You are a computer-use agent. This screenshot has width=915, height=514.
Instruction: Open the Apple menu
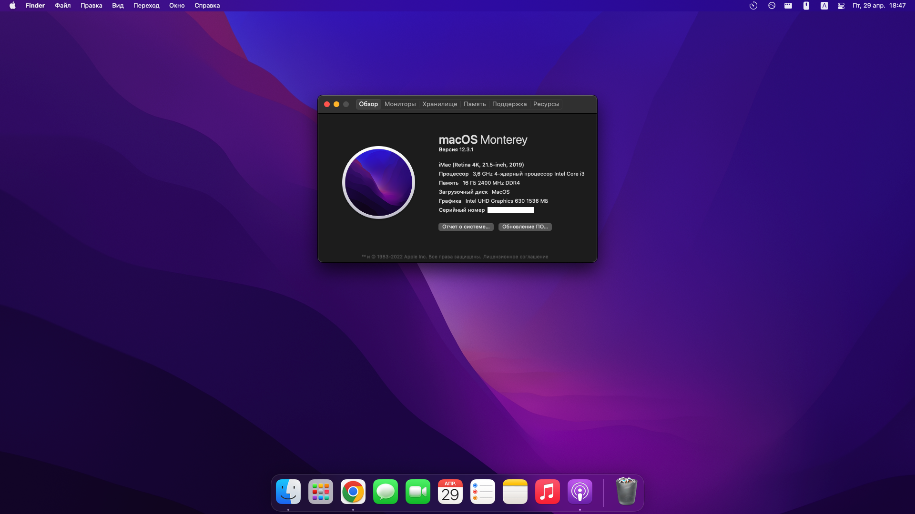12,6
